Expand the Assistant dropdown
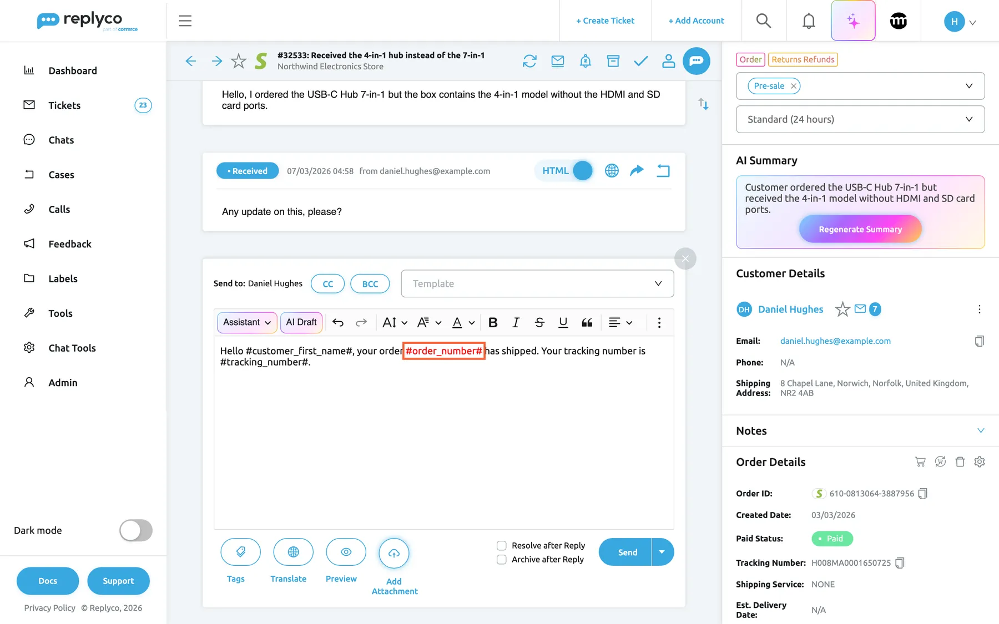This screenshot has width=999, height=624. click(247, 322)
